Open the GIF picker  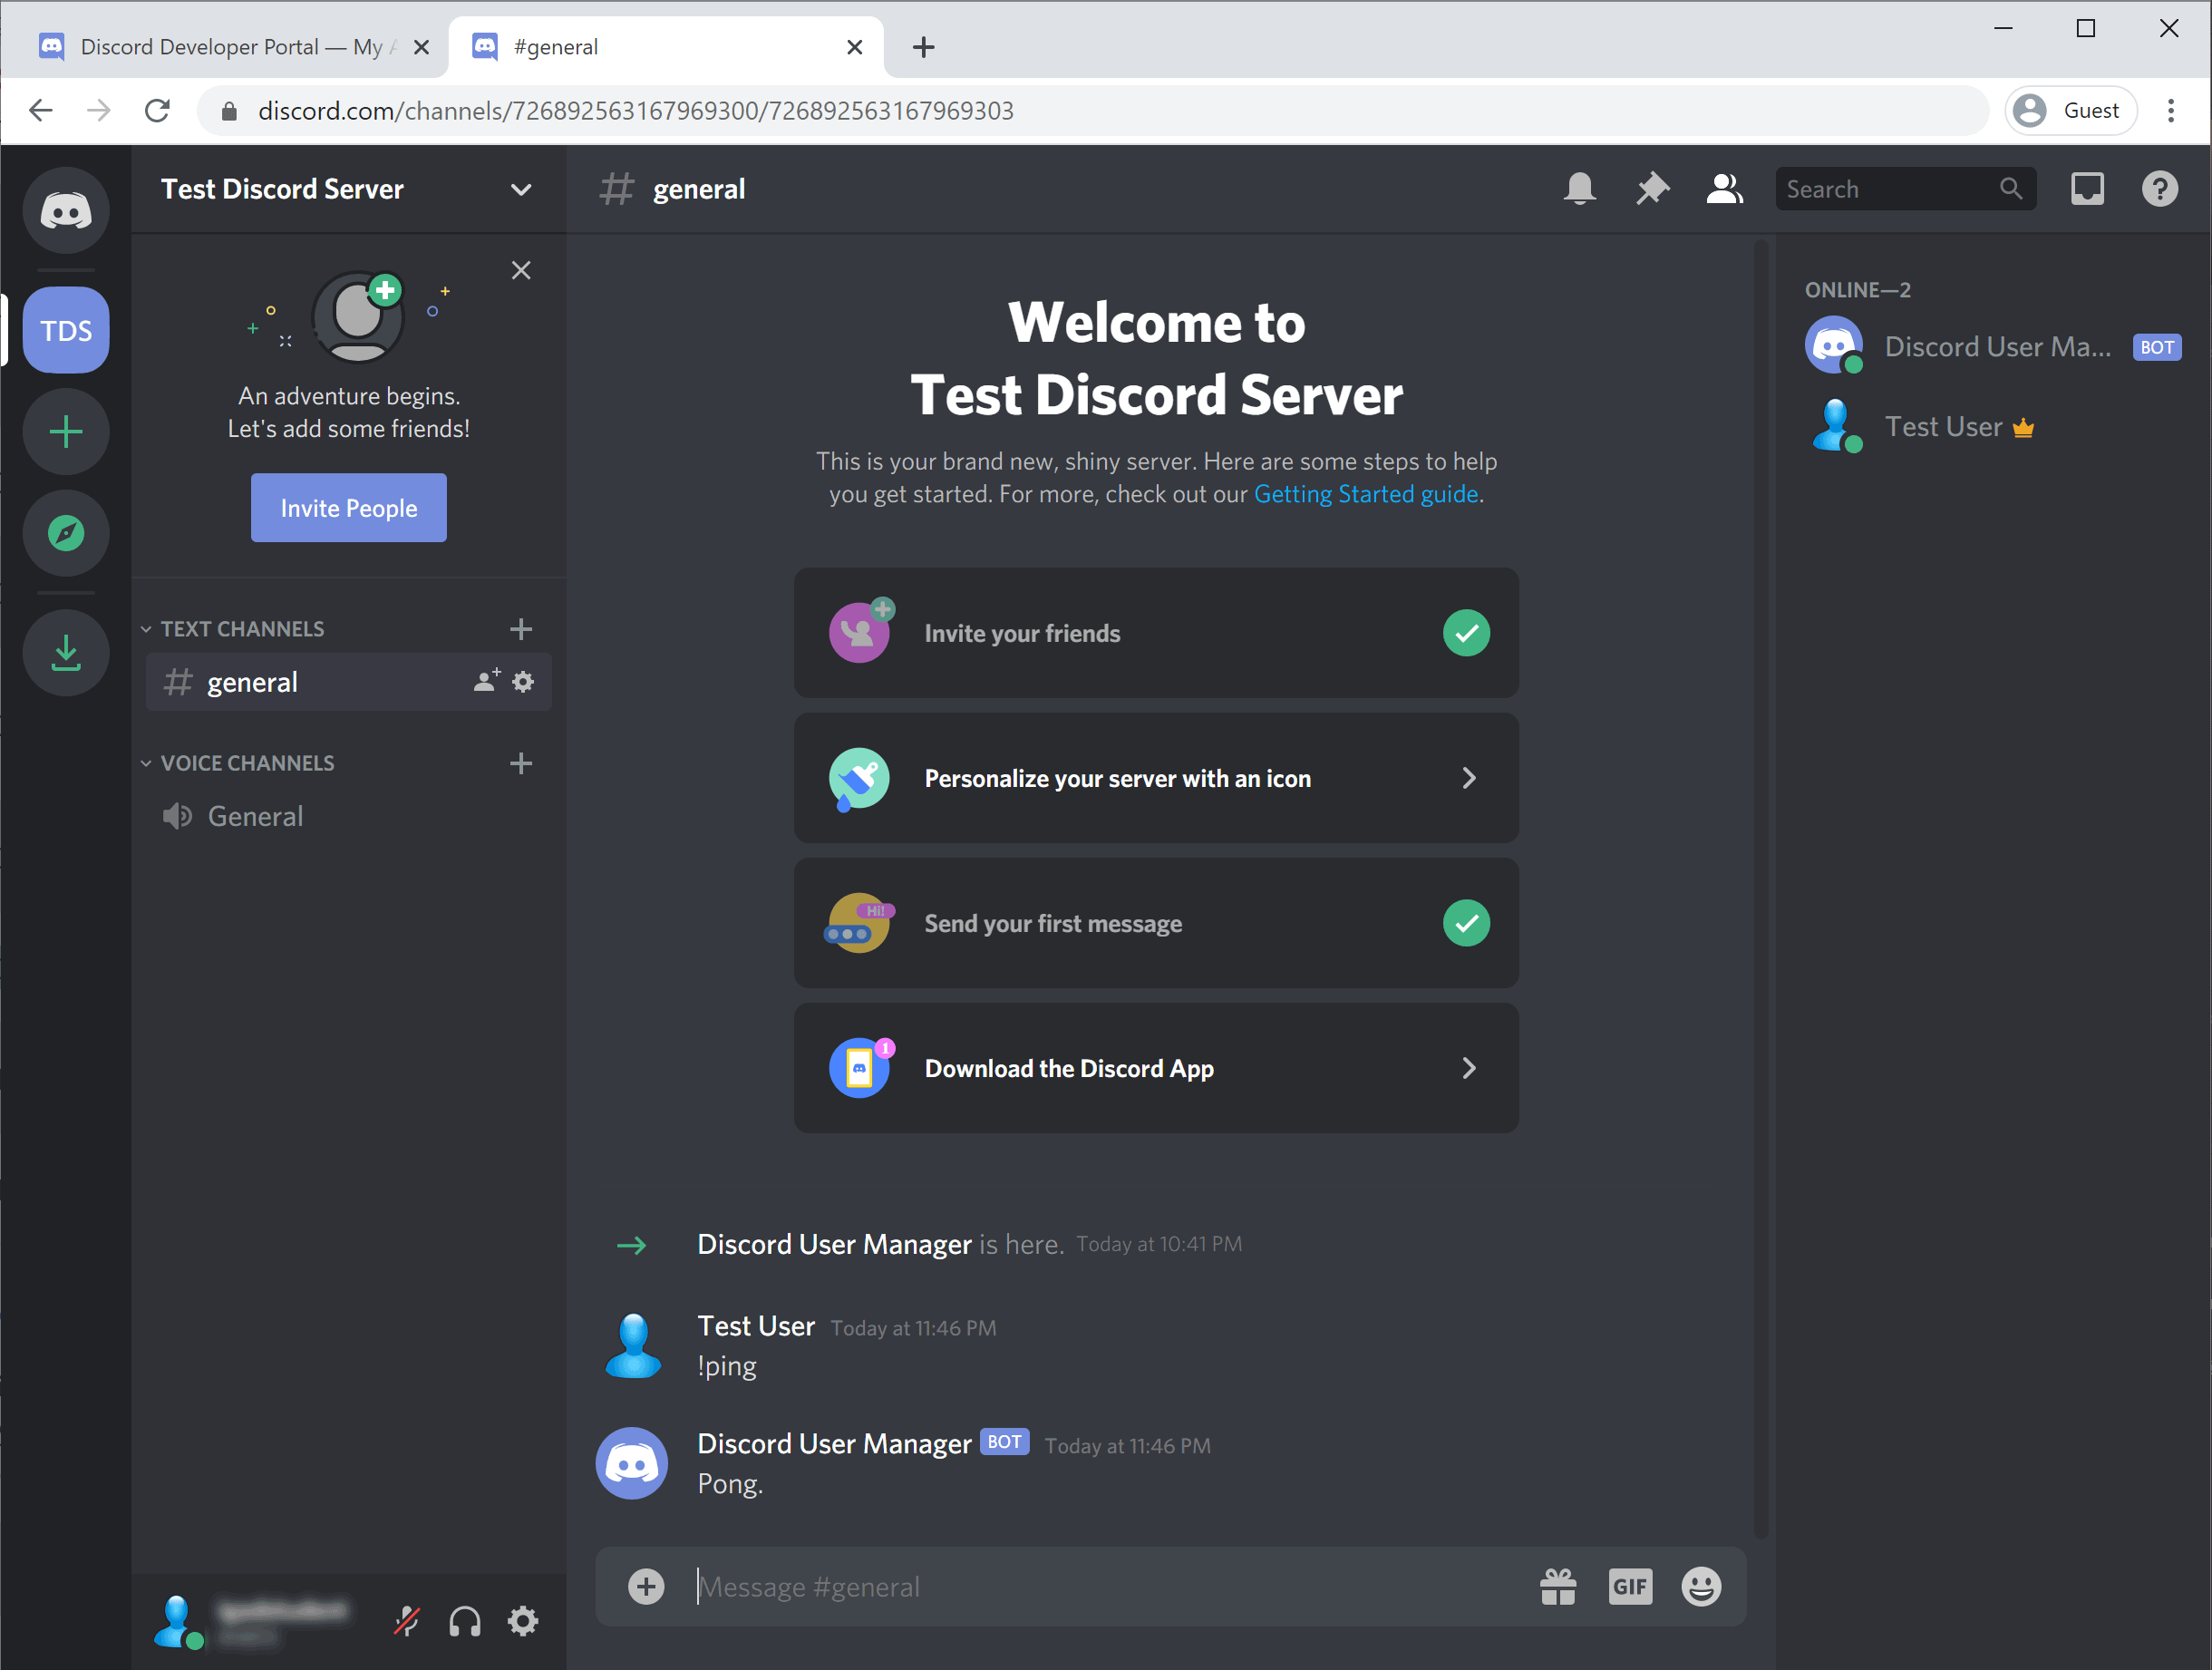coord(1629,1586)
